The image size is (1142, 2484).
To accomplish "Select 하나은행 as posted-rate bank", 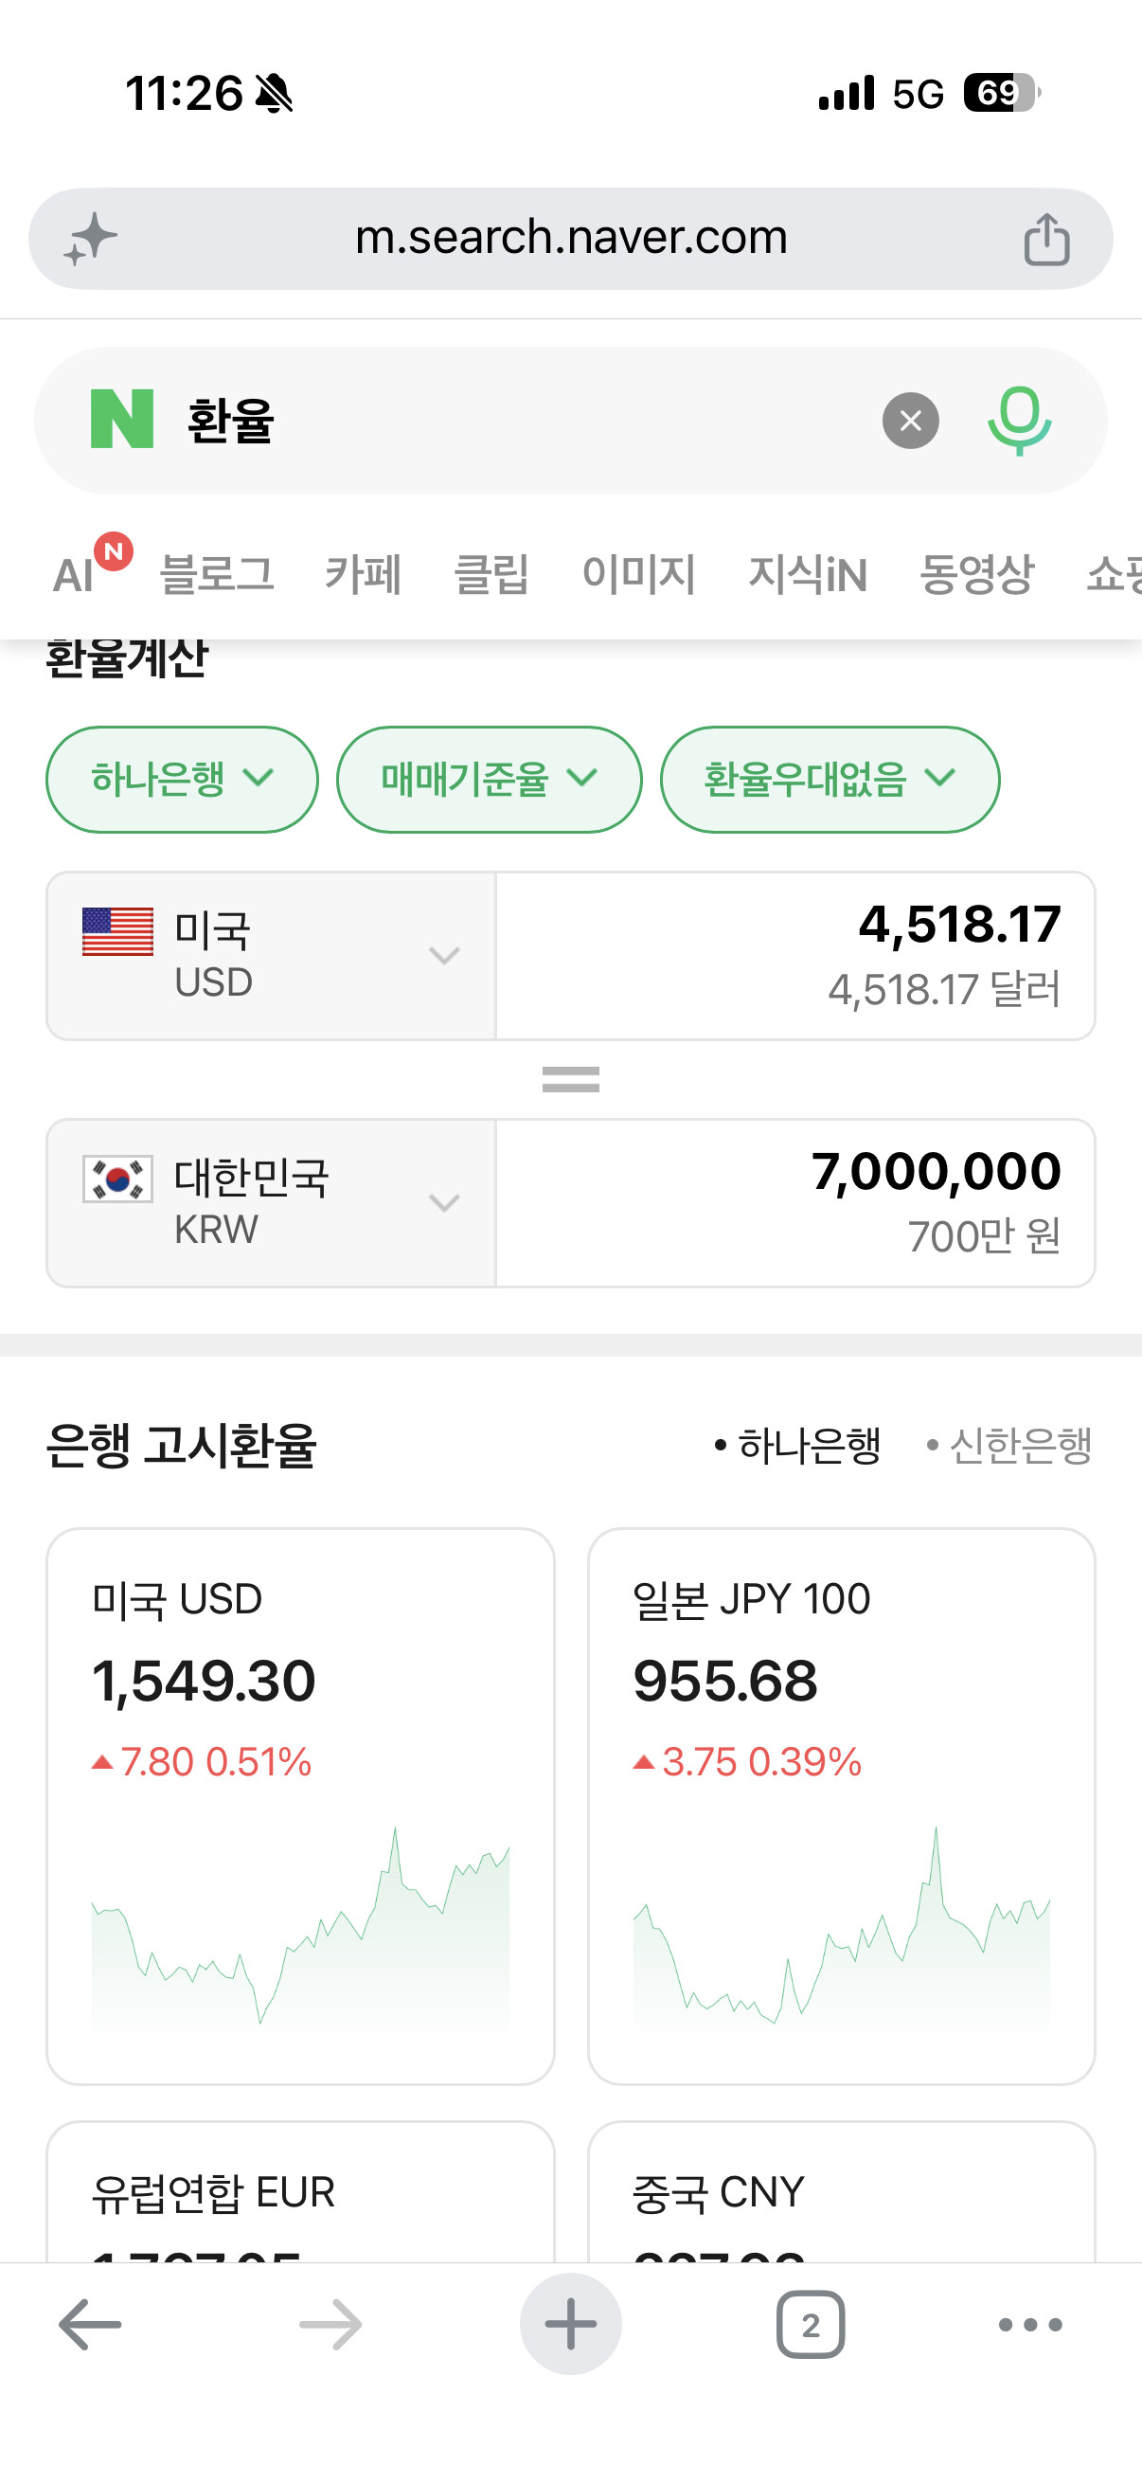I will pyautogui.click(x=798, y=1446).
